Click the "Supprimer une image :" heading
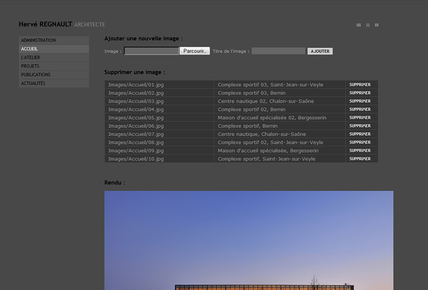 135,72
